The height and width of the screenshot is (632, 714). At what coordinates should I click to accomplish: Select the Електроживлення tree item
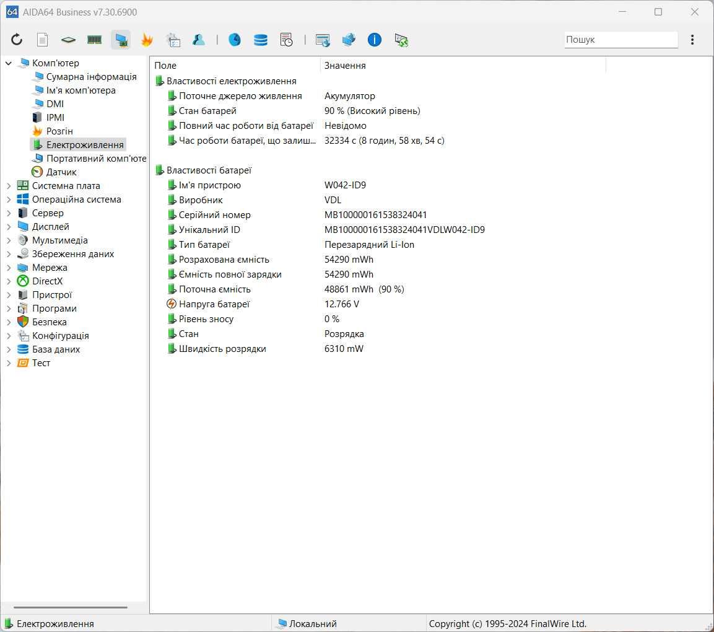[x=85, y=145]
